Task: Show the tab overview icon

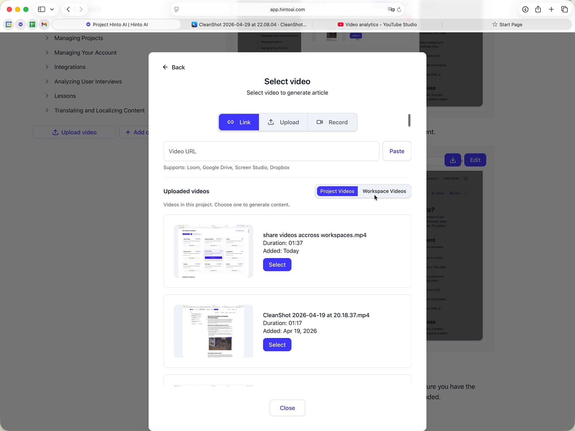Action: coord(564,9)
